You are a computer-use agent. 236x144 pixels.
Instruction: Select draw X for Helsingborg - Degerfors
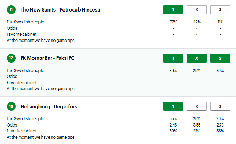coord(197,106)
